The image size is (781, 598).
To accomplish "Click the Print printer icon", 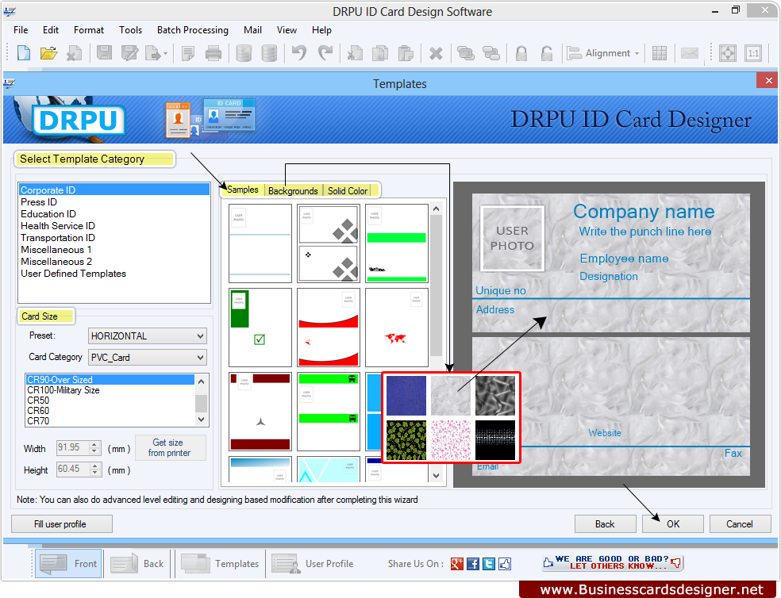I will click(x=214, y=53).
